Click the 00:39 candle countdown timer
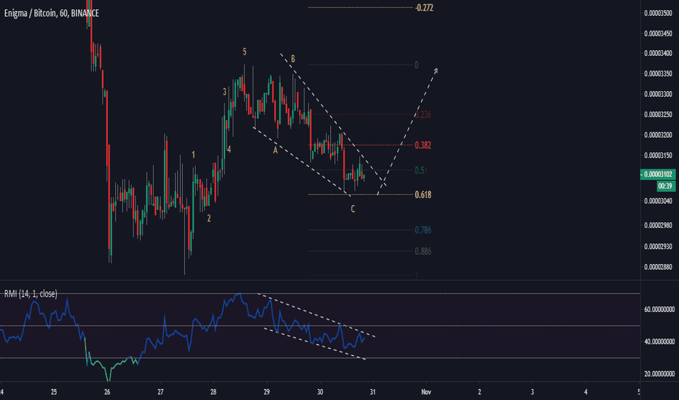The width and height of the screenshot is (679, 400). tap(664, 186)
